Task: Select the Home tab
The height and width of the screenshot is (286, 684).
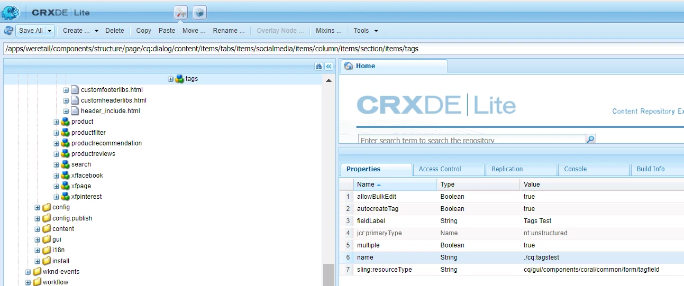Action: pos(394,66)
